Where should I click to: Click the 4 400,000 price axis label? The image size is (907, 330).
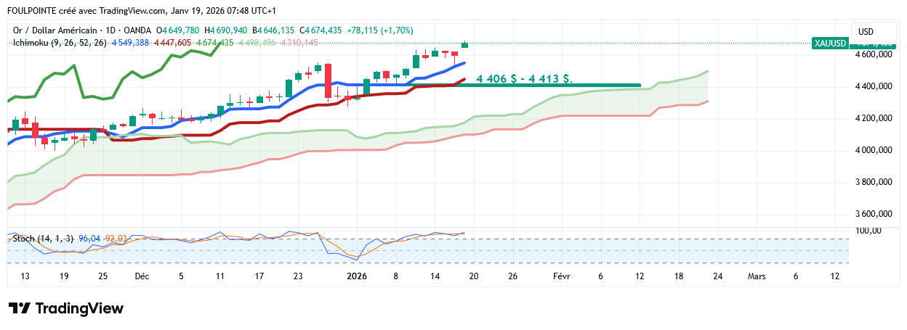(x=874, y=86)
